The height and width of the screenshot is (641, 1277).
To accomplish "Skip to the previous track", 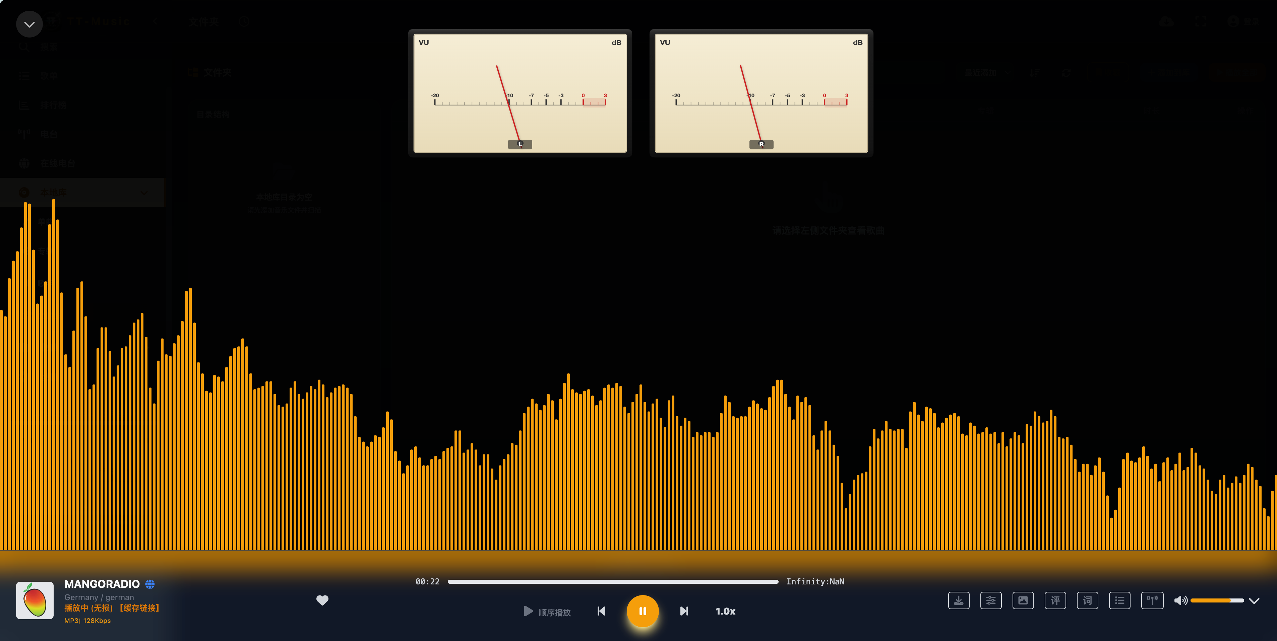I will click(x=601, y=611).
